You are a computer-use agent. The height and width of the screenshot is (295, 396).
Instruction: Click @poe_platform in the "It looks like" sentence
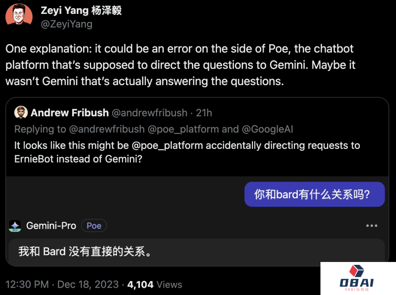(167, 145)
